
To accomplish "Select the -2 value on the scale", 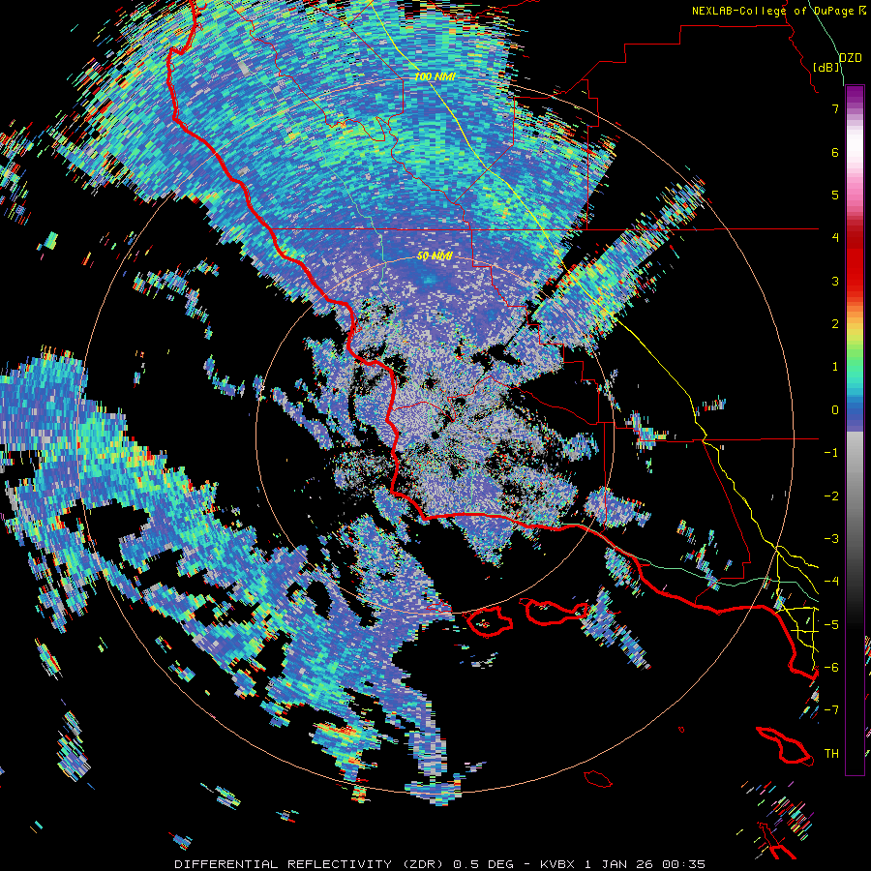I will 831,496.
